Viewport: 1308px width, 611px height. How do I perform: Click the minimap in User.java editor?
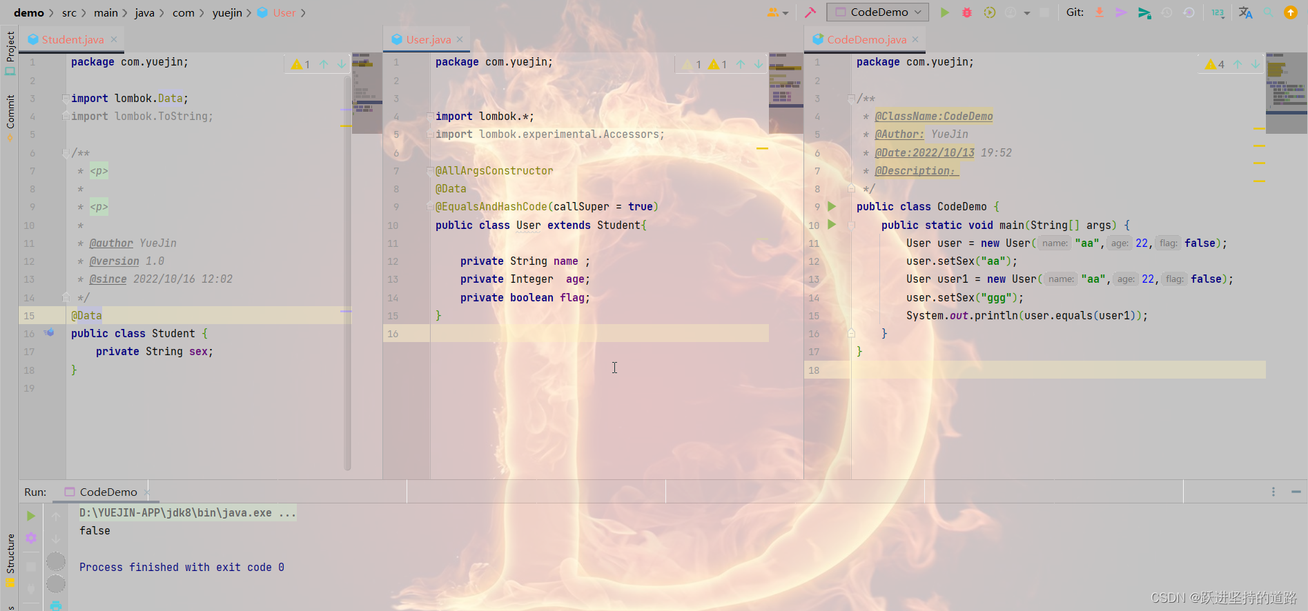click(785, 93)
